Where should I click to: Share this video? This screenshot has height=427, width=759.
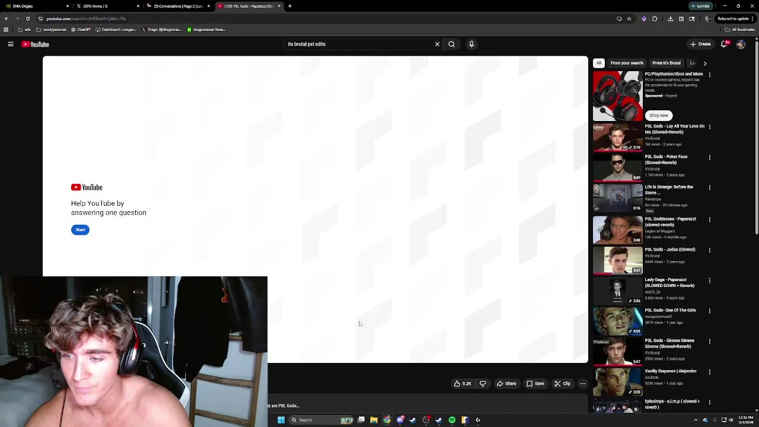click(x=506, y=384)
